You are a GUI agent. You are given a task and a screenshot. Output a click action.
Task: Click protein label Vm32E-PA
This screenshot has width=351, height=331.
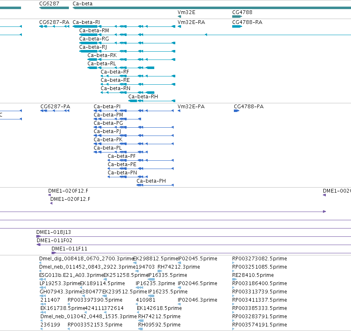(191, 107)
